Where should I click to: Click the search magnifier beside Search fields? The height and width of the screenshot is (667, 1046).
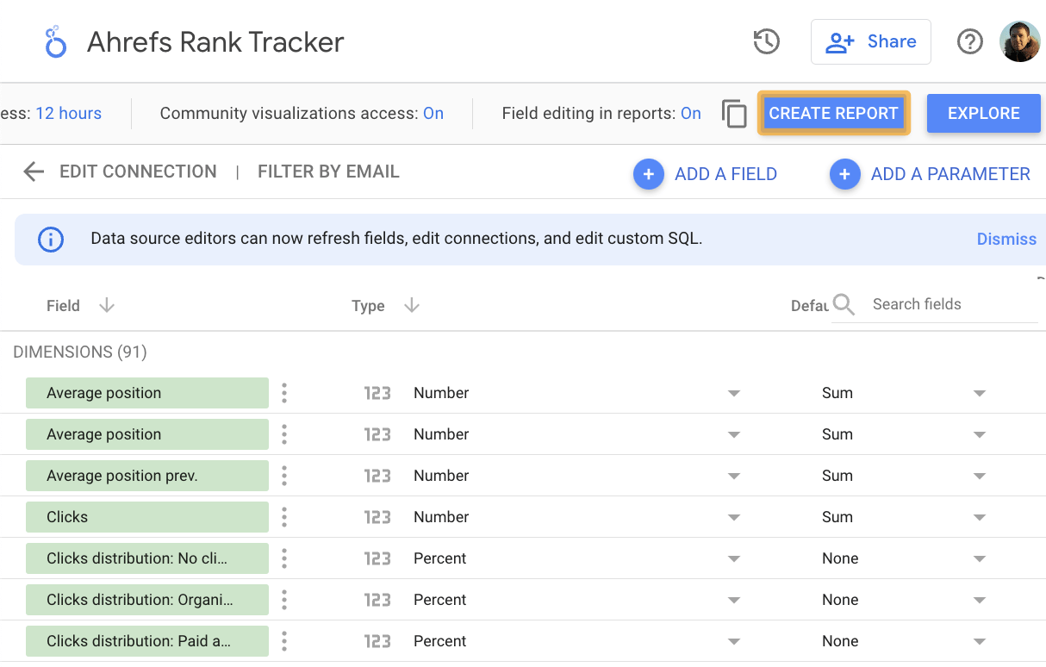844,304
